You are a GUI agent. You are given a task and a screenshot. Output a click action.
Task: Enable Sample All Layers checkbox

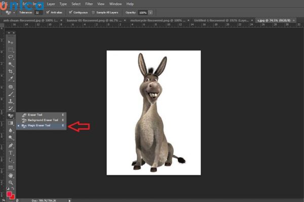93,13
